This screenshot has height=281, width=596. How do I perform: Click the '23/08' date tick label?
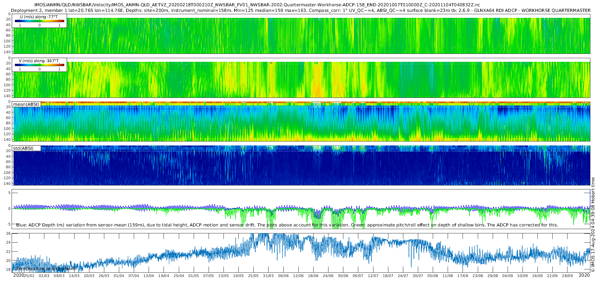click(478, 276)
